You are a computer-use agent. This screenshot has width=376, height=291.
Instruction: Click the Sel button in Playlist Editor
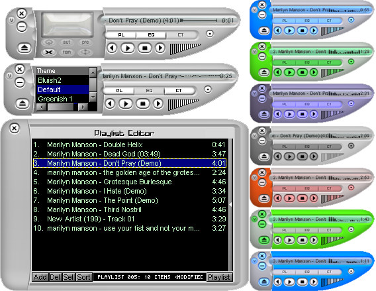coord(68,277)
